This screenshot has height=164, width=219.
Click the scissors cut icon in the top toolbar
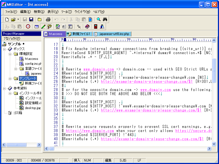[71, 19]
